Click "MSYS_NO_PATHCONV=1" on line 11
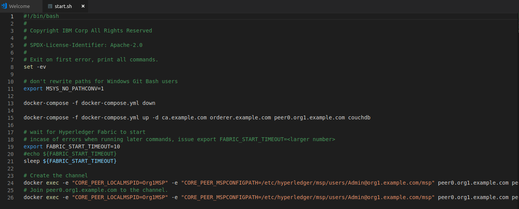The image size is (519, 209). click(x=75, y=88)
